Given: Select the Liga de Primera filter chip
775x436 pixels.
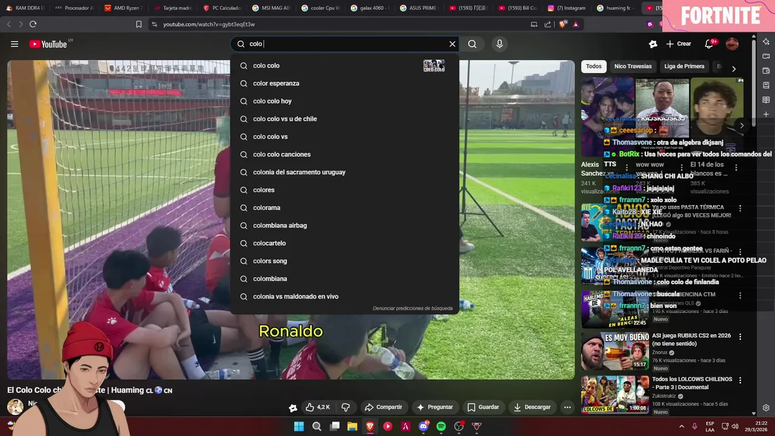Looking at the screenshot, I should click(x=684, y=66).
